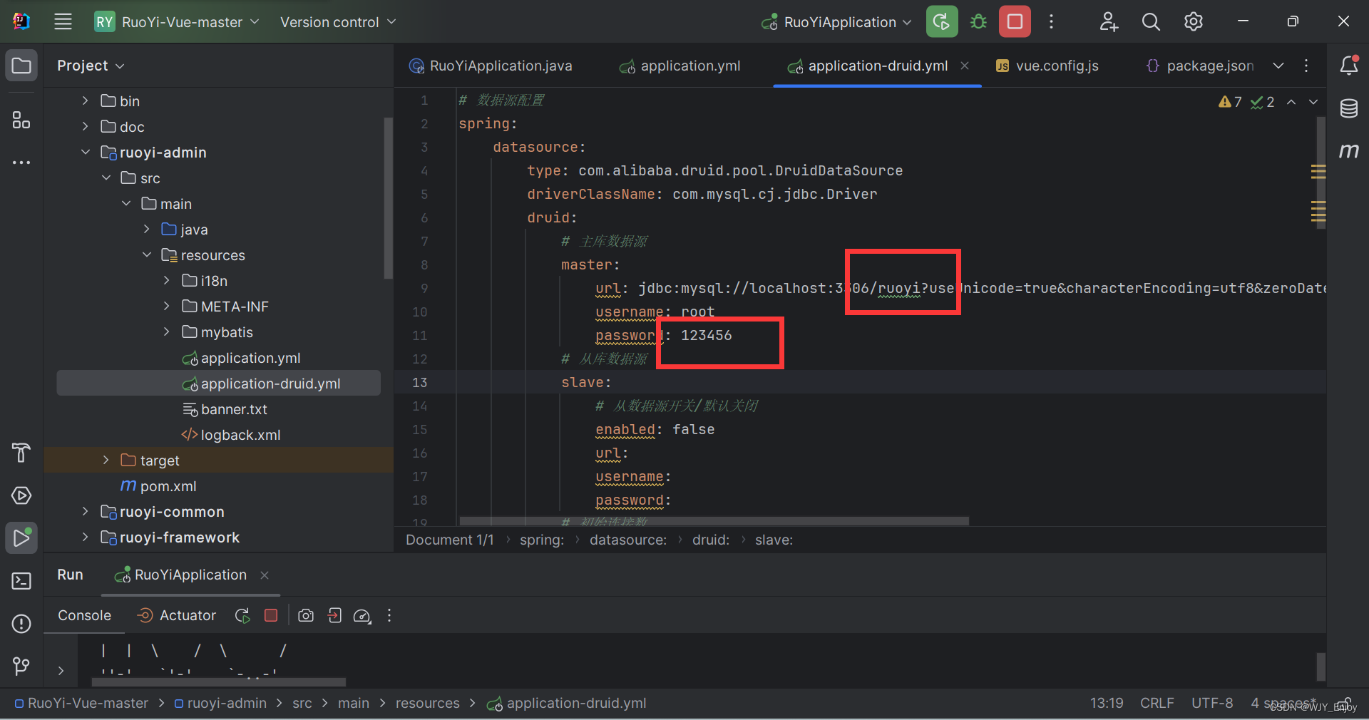The height and width of the screenshot is (720, 1369).
Task: Open the Services tool window icon
Action: coord(21,495)
